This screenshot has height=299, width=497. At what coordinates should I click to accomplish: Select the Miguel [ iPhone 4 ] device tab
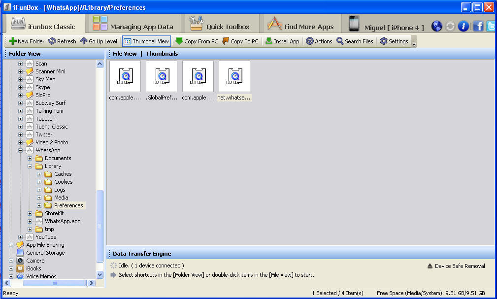pyautogui.click(x=386, y=25)
